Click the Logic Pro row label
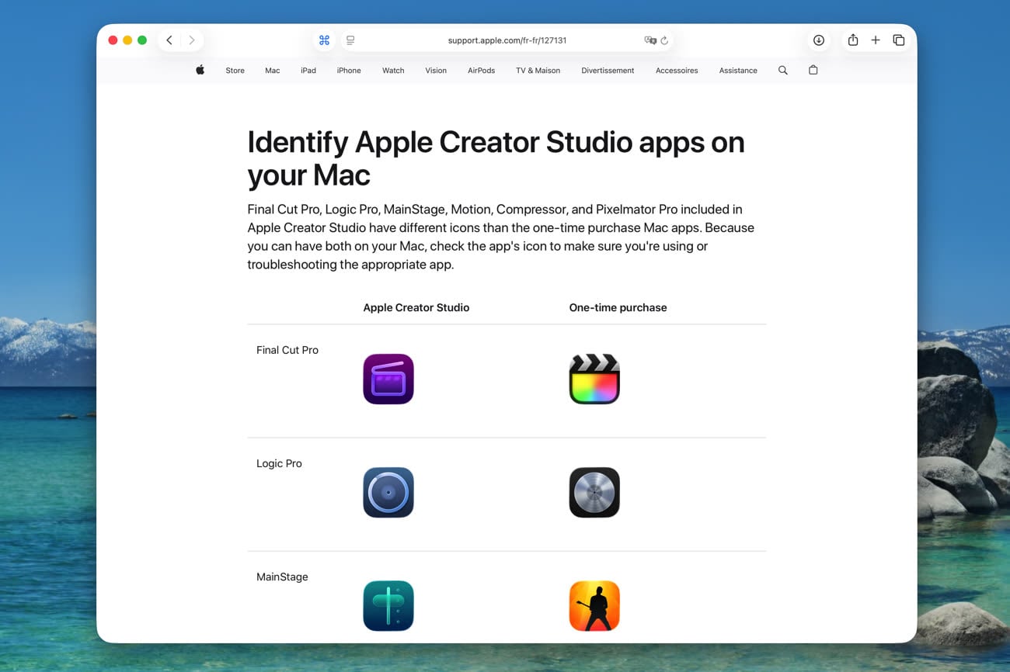Screen dimensions: 1010x672 click(279, 463)
